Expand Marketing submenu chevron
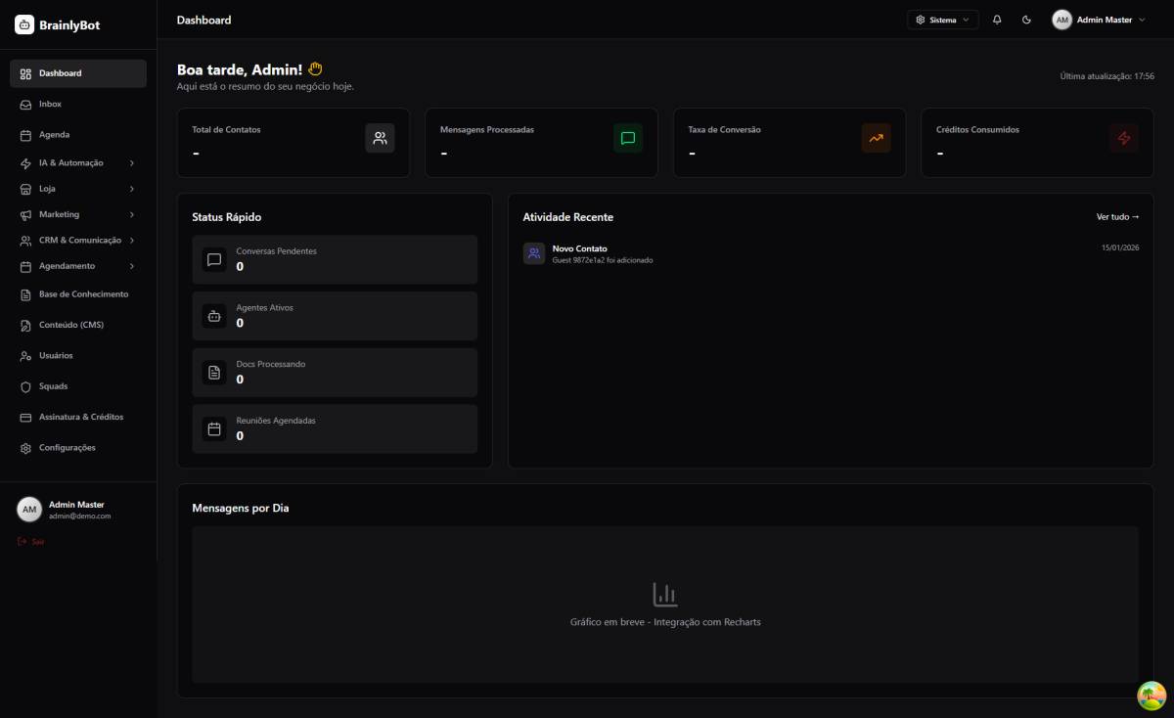The image size is (1174, 718). (x=132, y=214)
